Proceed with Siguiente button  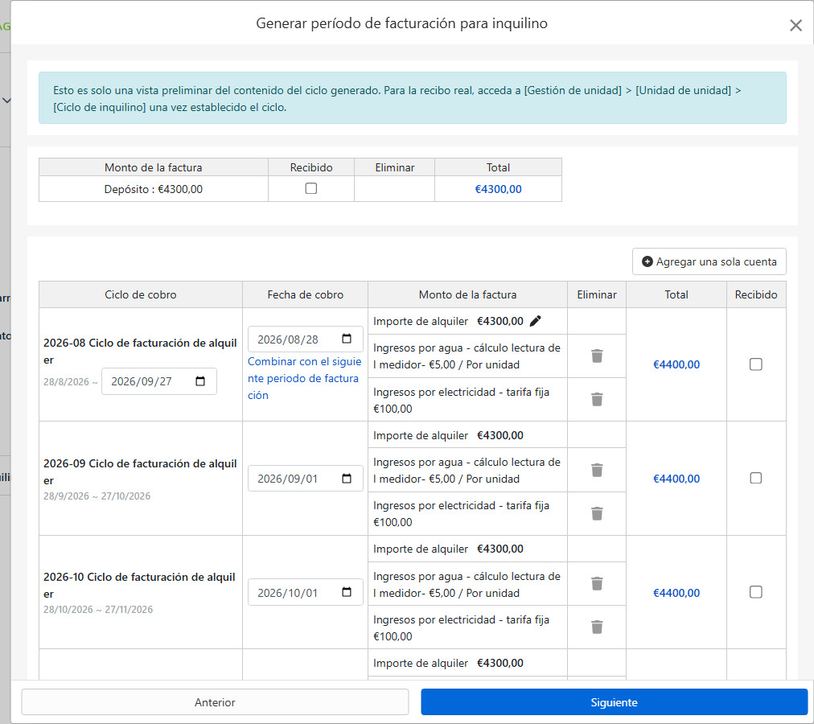click(x=615, y=702)
